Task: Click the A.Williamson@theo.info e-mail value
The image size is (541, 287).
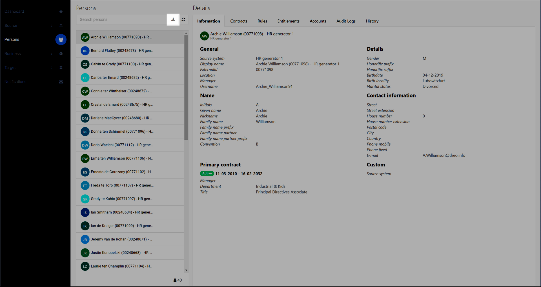Action: 444,155
